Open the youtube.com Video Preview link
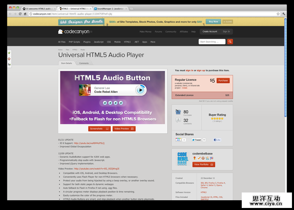Image resolution: width=294 pixels, height=210 pixels. pyautogui.click(x=97, y=169)
